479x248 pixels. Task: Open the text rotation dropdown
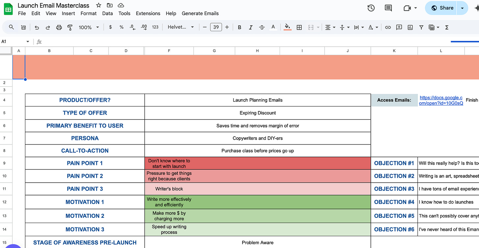coord(373,27)
